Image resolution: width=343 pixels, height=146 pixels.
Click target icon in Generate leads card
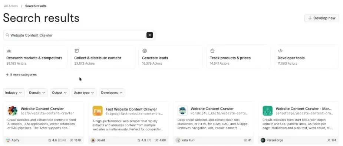pos(144,51)
